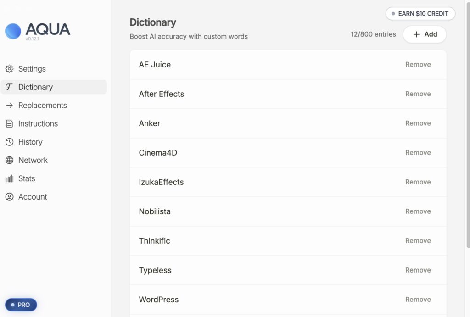Click the Replacements arrow icon
This screenshot has width=470, height=317.
pyautogui.click(x=9, y=106)
